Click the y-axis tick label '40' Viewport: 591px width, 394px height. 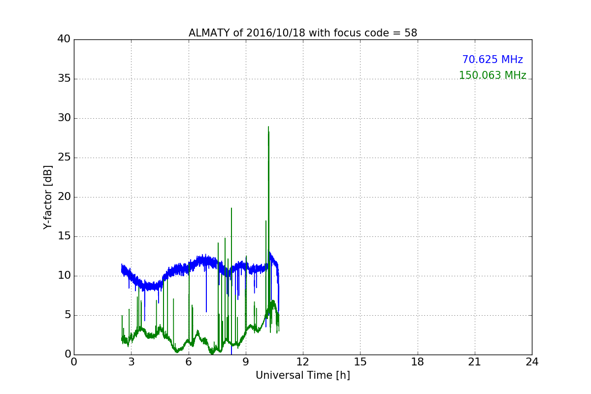coord(64,39)
